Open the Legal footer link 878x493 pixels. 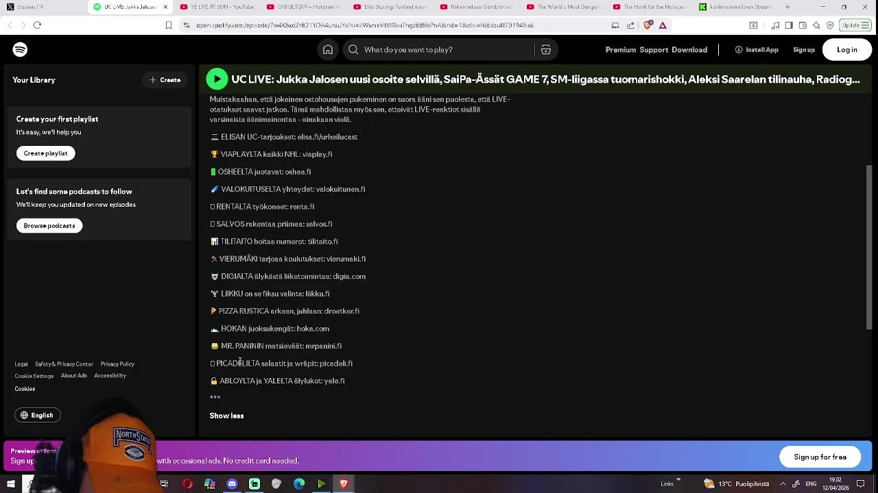[21, 364]
